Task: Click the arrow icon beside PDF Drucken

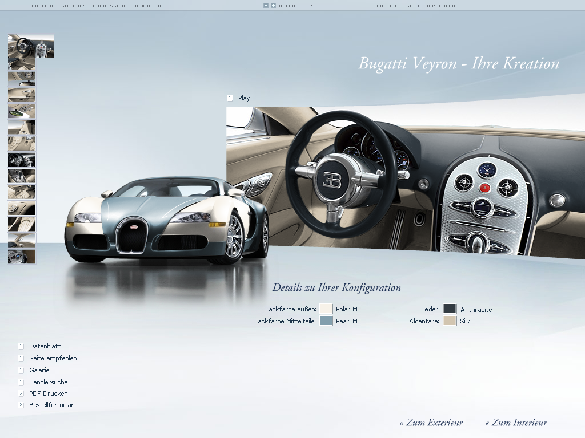Action: click(21, 394)
